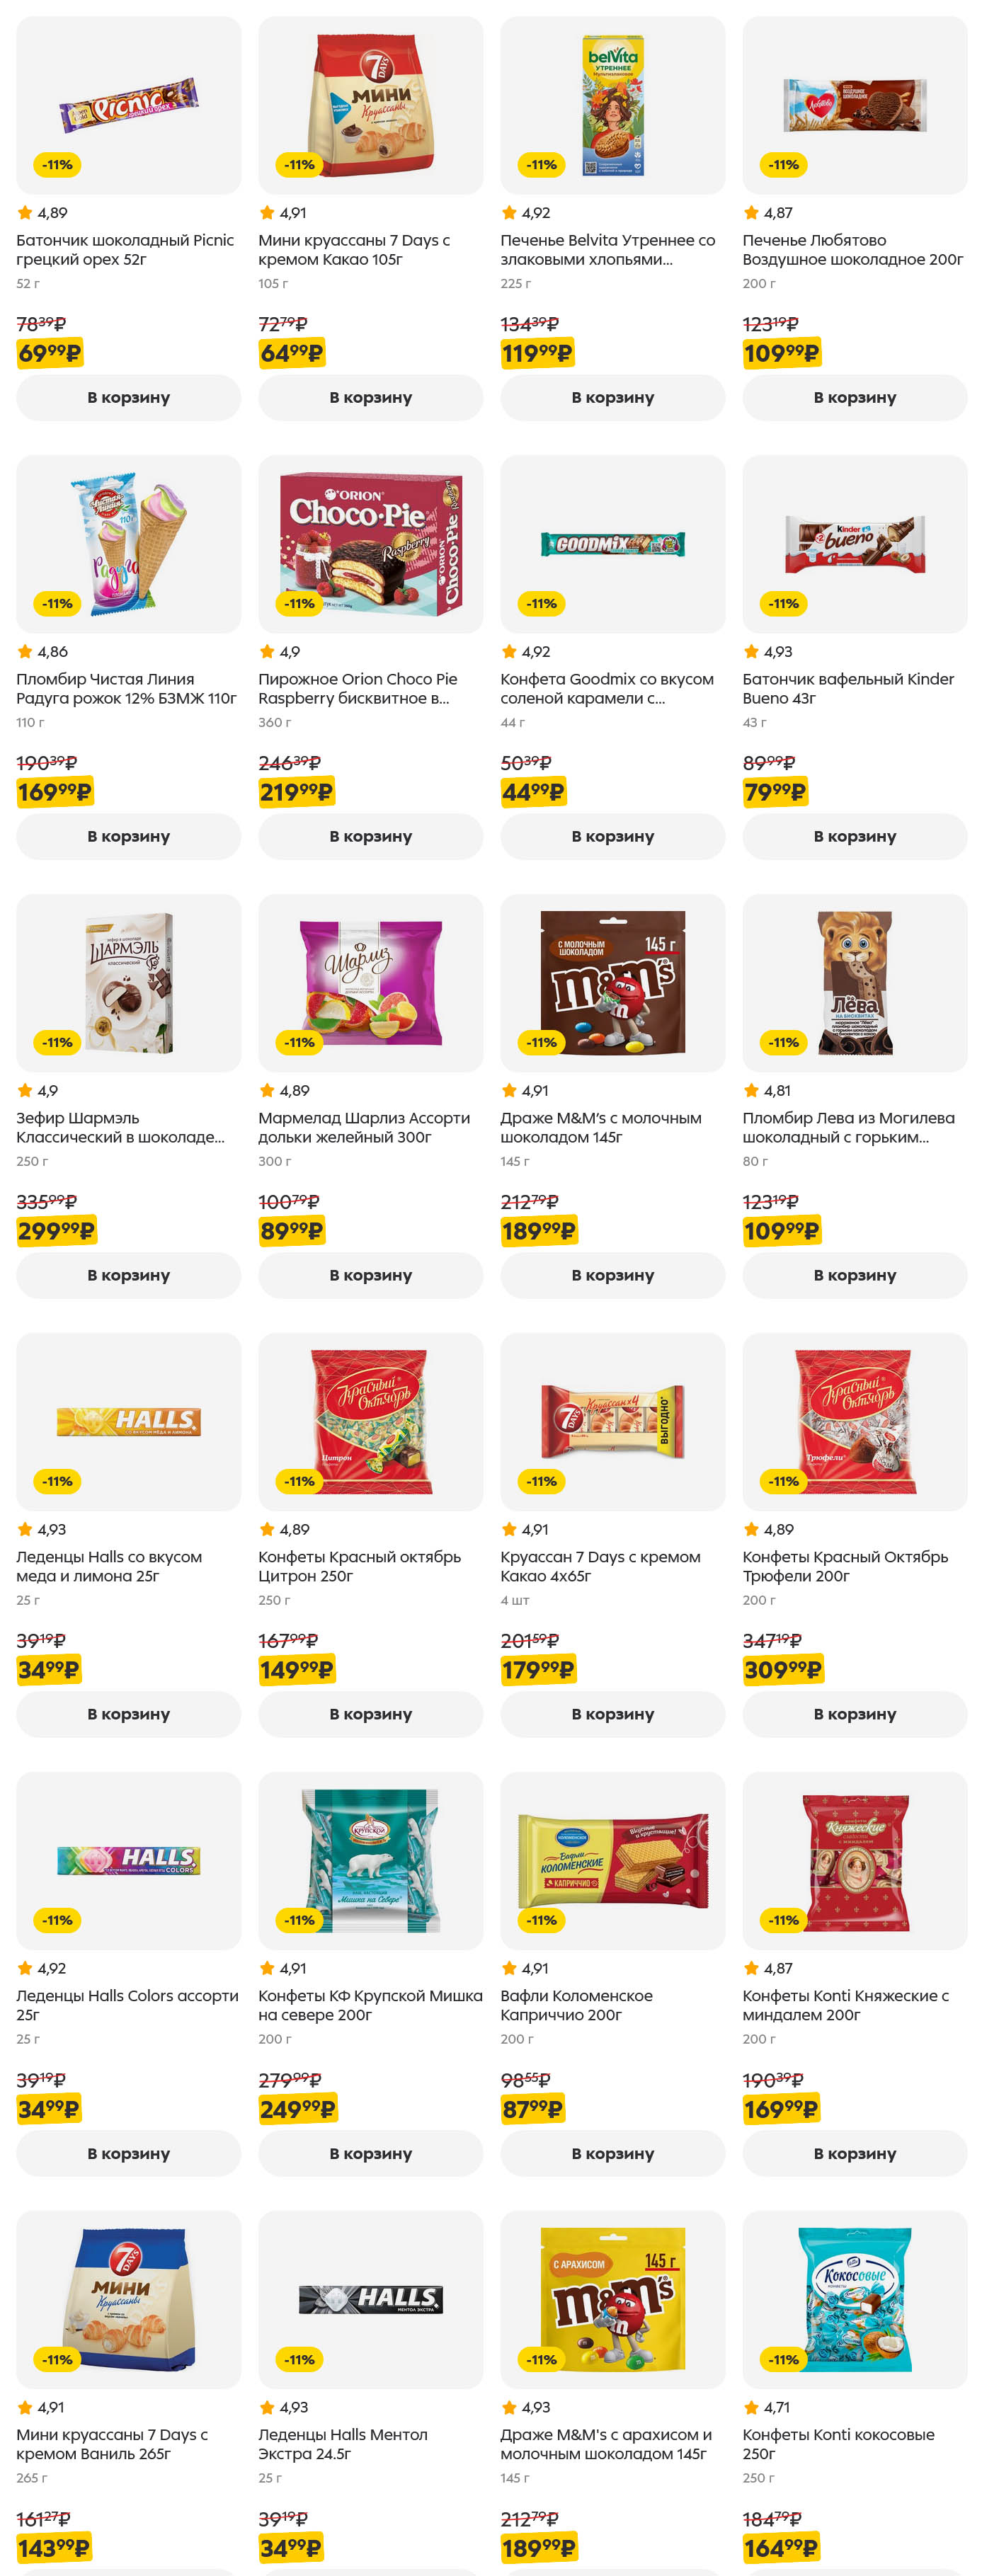Viewport: 982px width, 2576px height.
Task: Click the Goodmix salted caramel candy image
Action: click(612, 543)
